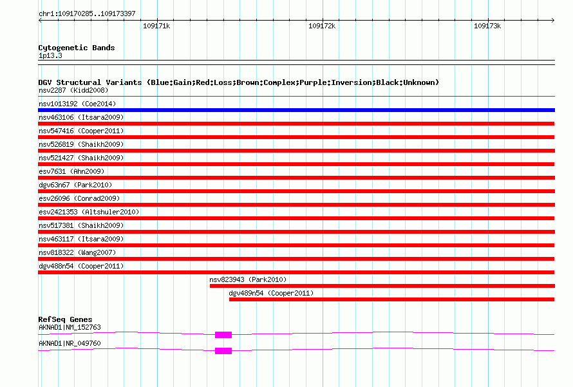Click the 109172k ruler tick label
Image resolution: width=573 pixels, height=387 pixels.
click(x=322, y=26)
